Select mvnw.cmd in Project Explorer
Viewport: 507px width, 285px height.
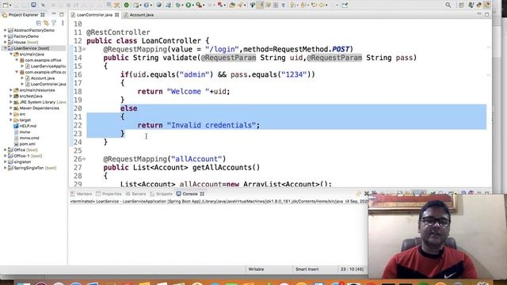click(29, 138)
